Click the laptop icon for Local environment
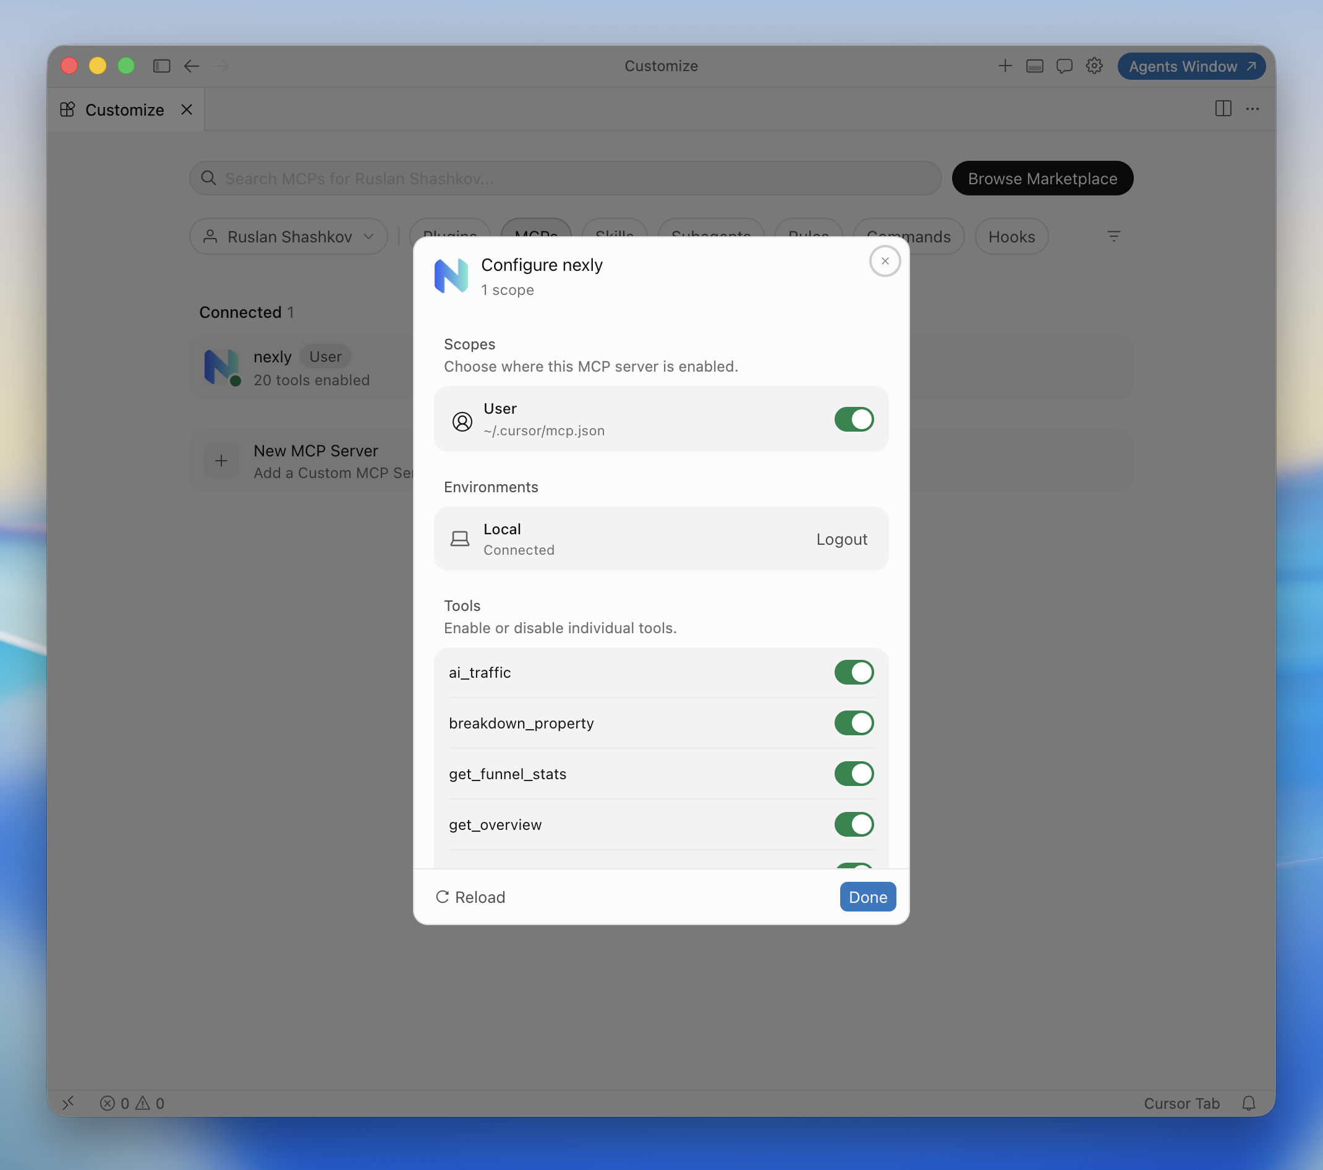This screenshot has width=1323, height=1170. tap(459, 539)
